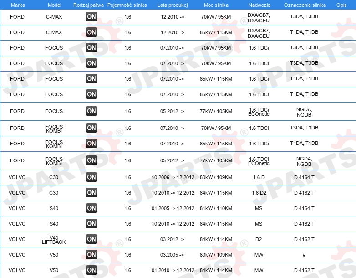Image resolution: width=356 pixels, height=278 pixels.
Task: Select the V40 LIFTBACK model cell
Action: point(54,240)
